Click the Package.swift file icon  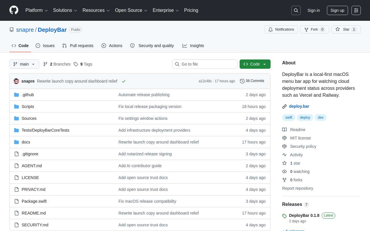pos(16,201)
